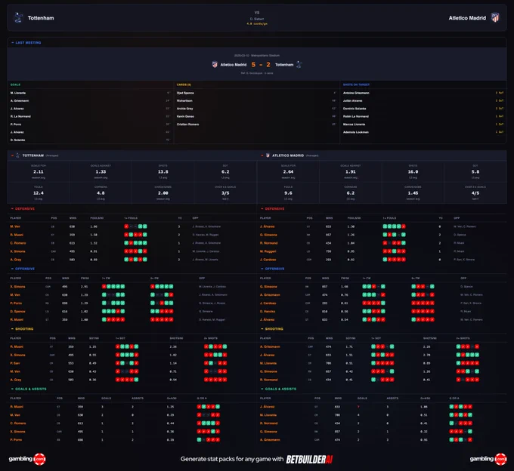
Task: Click the 5 - 2 last meeting score
Action: click(x=261, y=64)
